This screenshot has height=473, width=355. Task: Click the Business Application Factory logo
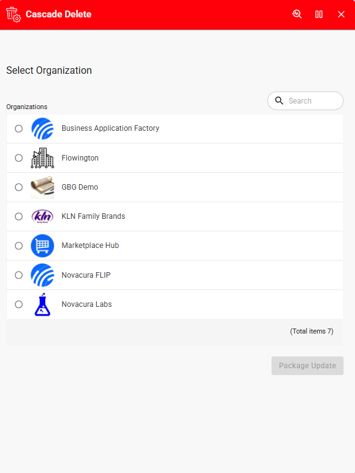[43, 128]
